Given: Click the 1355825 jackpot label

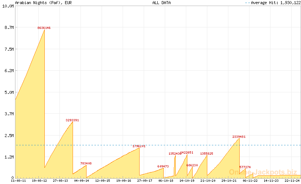Looking at the screenshot, I should (x=207, y=154).
